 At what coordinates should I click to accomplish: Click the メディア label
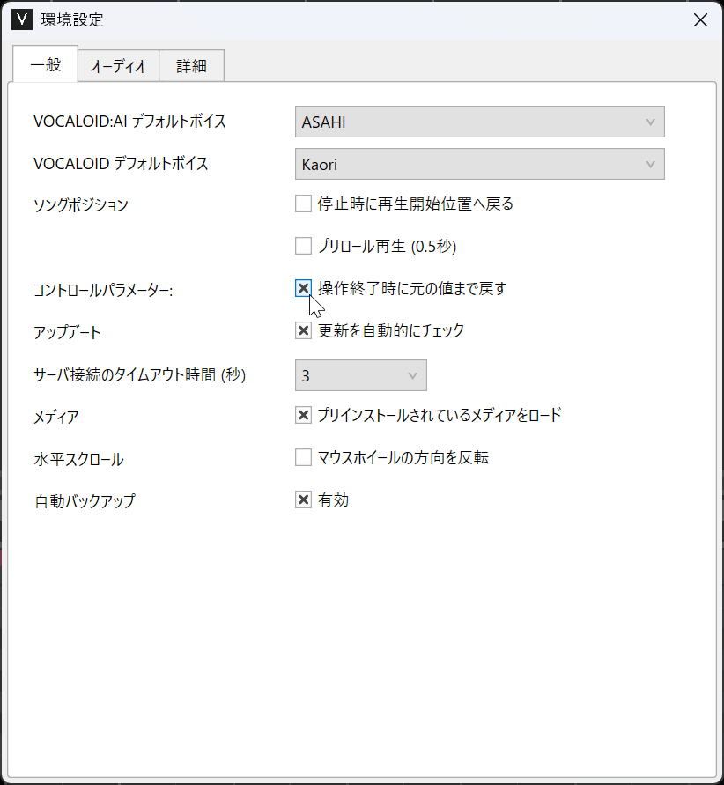pyautogui.click(x=56, y=417)
